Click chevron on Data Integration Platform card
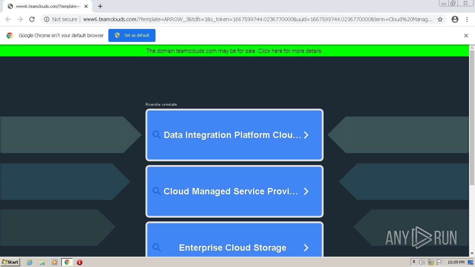Screen dimensions: 475x267 click(306, 135)
